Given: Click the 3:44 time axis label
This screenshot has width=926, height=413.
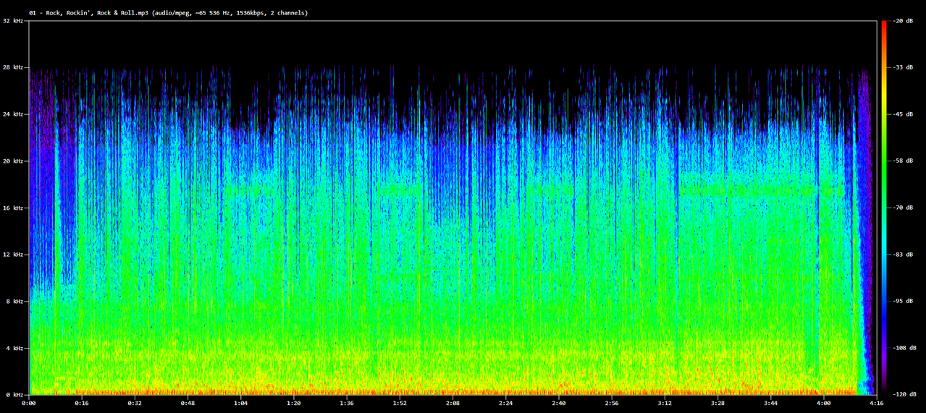Looking at the screenshot, I should pos(770,403).
